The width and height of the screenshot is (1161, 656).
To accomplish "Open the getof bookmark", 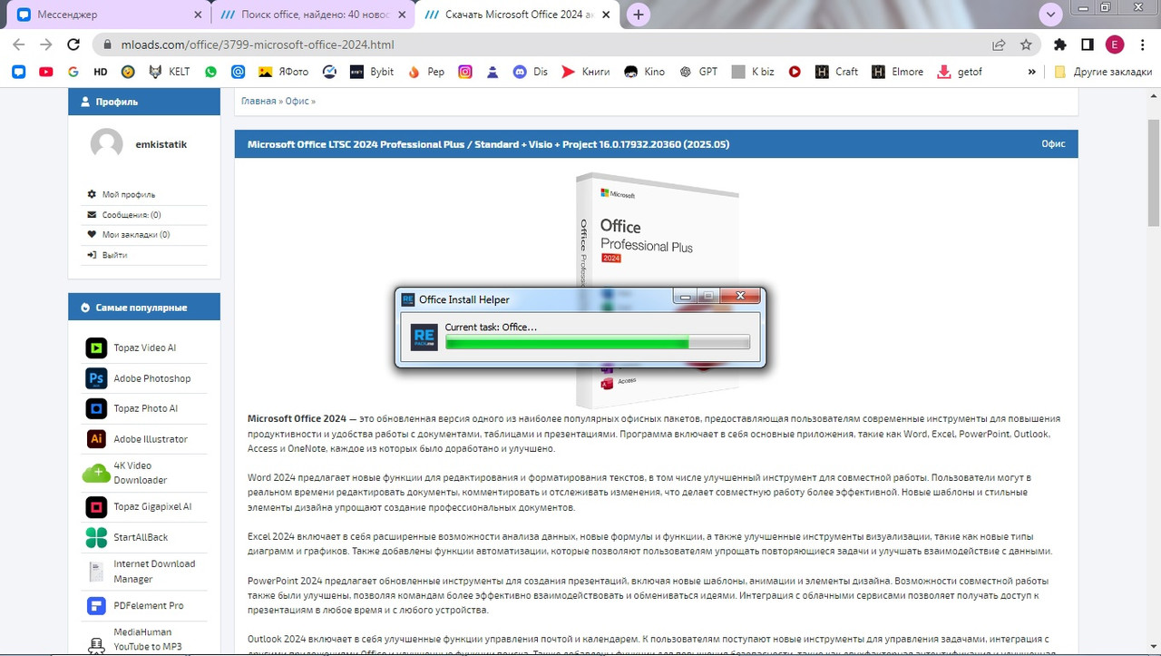I will [960, 72].
